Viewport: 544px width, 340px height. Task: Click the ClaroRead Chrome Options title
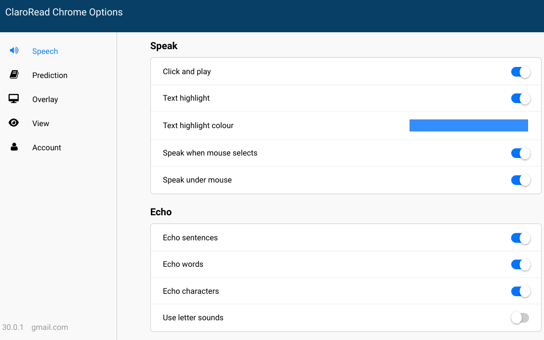[64, 13]
